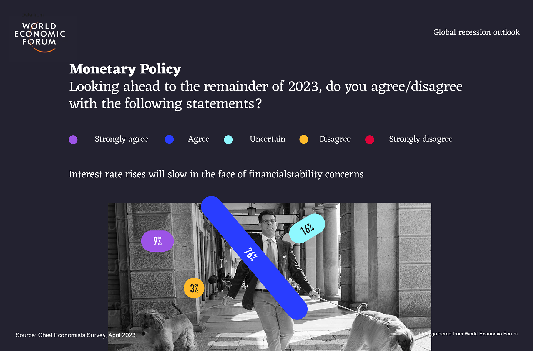Click the Chief Economists Survey source text

pos(76,335)
